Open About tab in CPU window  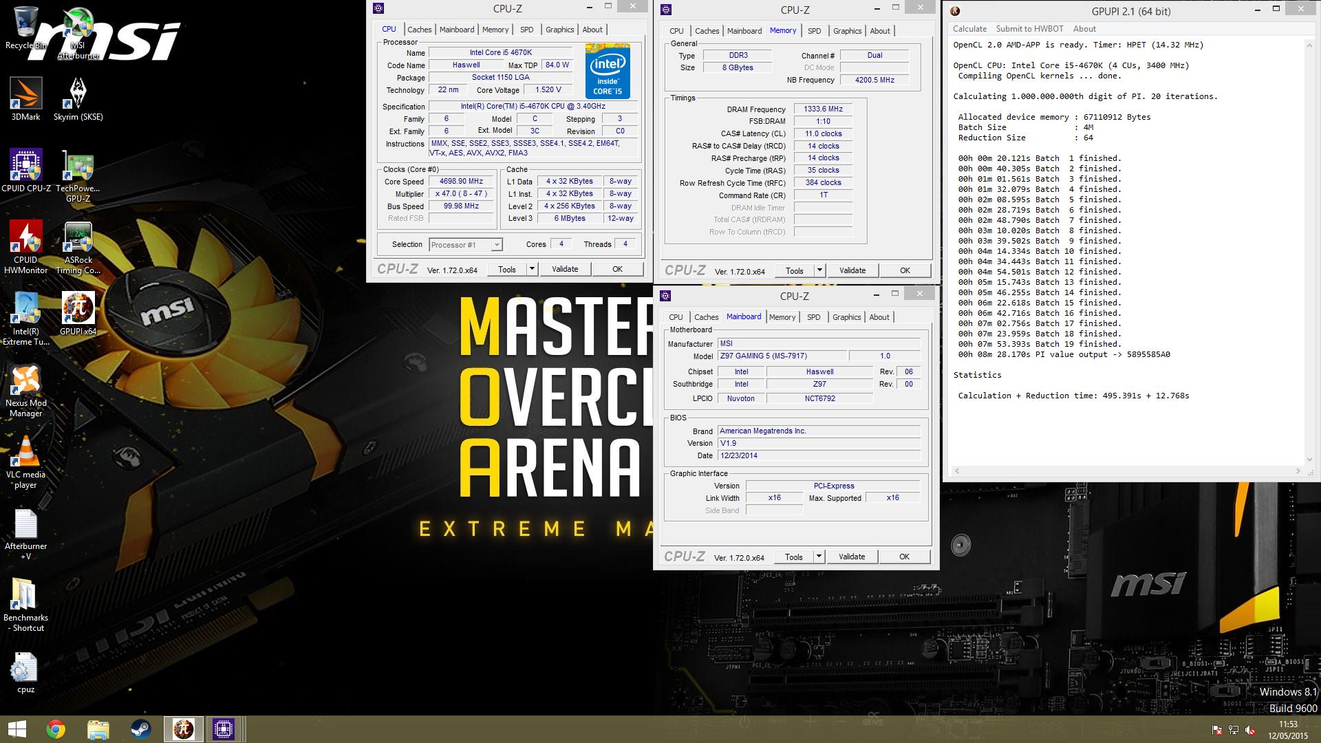pos(592,30)
